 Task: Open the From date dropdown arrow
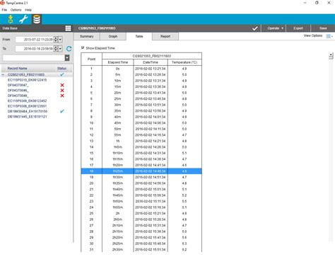pos(60,40)
